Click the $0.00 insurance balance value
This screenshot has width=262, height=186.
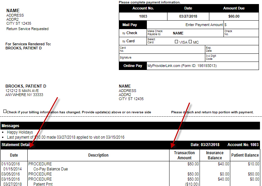225,174
